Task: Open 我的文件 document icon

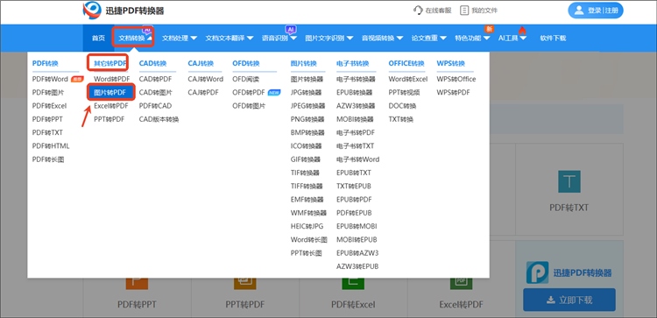Action: coord(464,11)
